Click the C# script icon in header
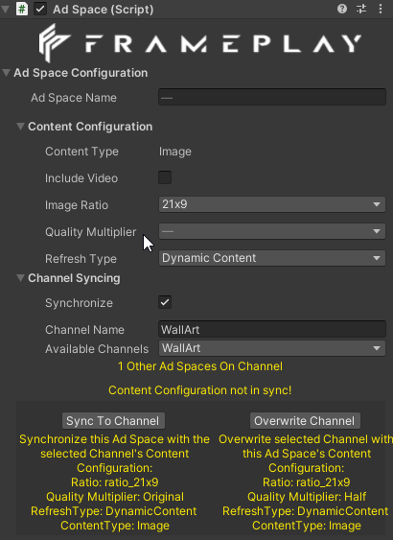Viewport: 393px width, 540px height. click(x=22, y=9)
